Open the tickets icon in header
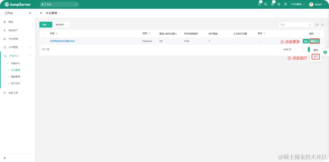329x162 pixels. pyautogui.click(x=272, y=4)
